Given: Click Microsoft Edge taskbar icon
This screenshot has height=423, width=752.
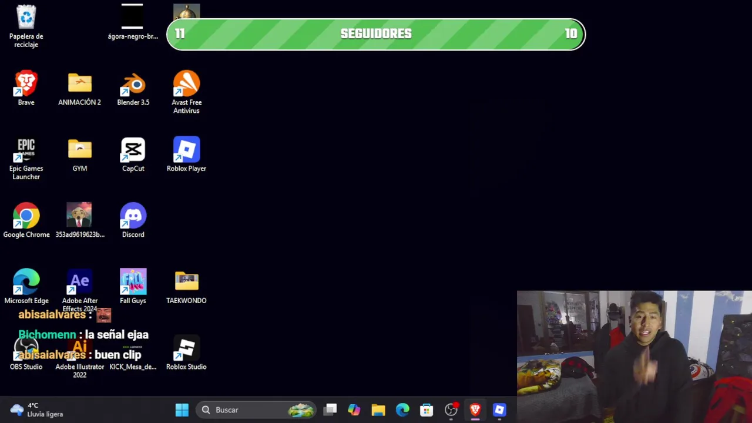Looking at the screenshot, I should (x=402, y=410).
